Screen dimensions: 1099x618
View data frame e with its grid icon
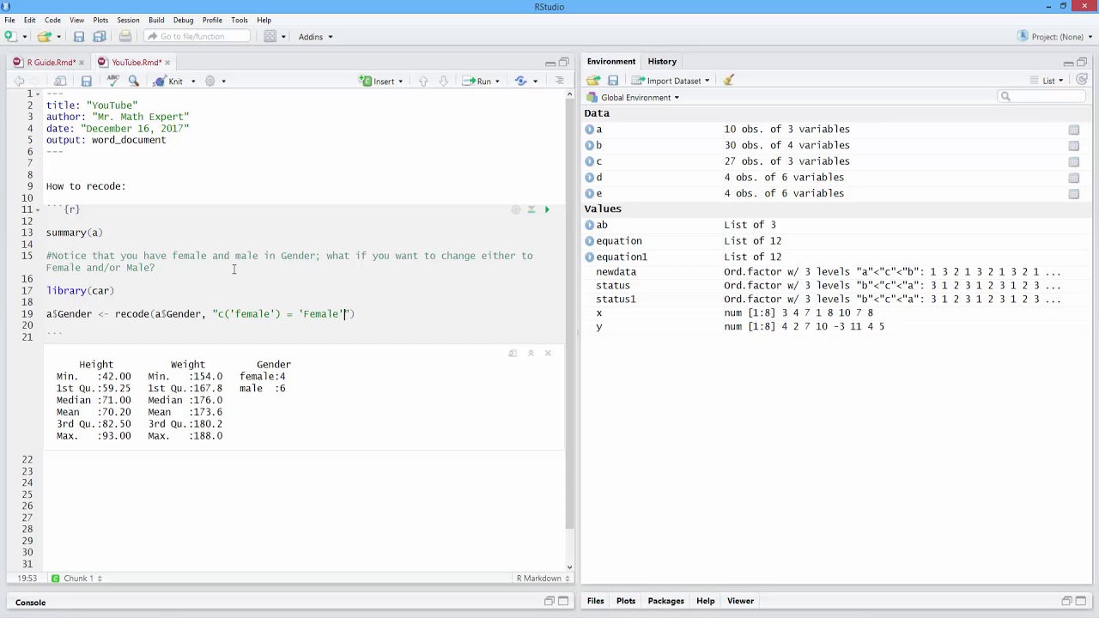coord(1073,194)
